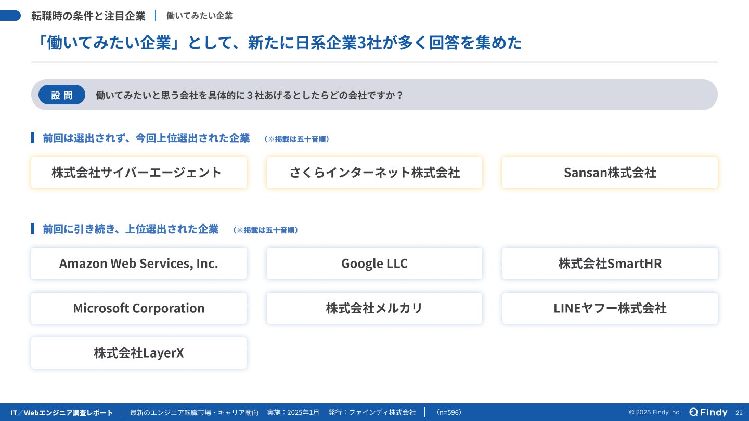This screenshot has height=421, width=749.
Task: Click the 働いてみたい企業 breadcrumb label
Action: point(199,16)
